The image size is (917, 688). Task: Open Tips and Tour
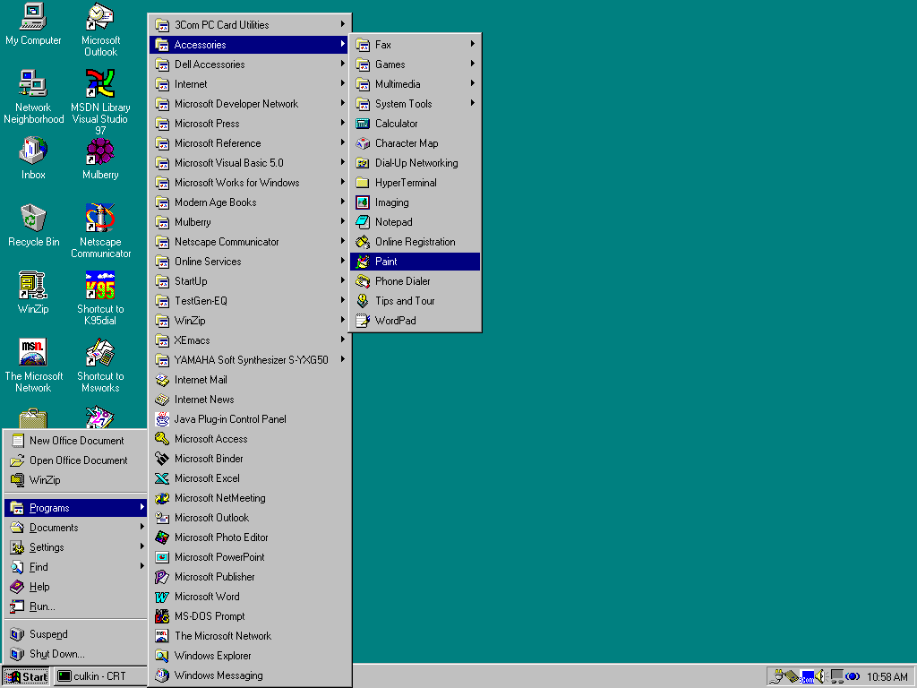[415, 301]
